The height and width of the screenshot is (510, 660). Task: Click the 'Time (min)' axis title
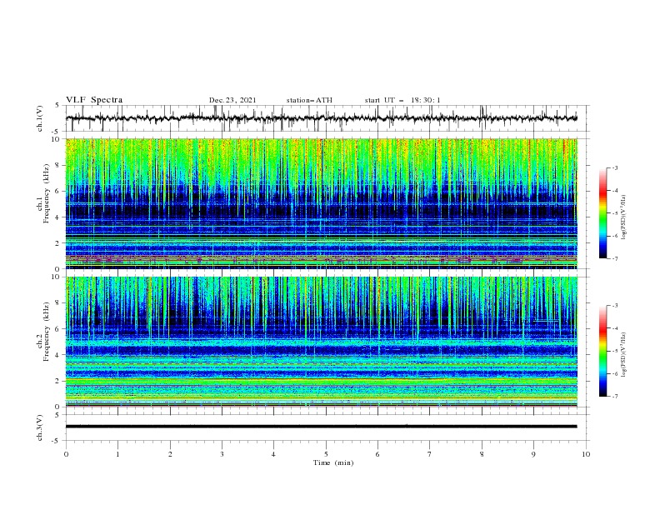point(333,462)
